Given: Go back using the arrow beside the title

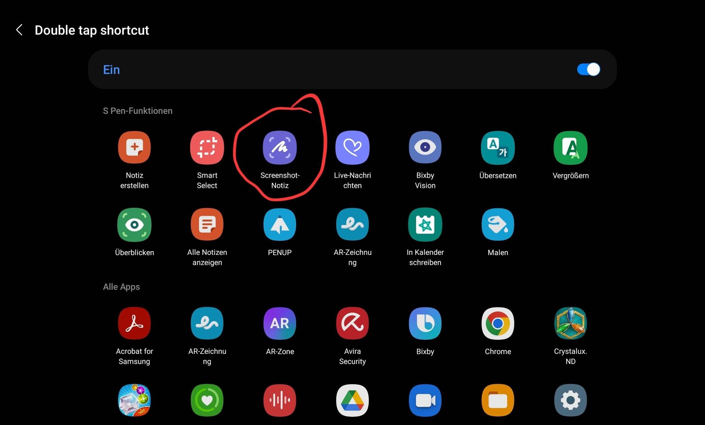Looking at the screenshot, I should (x=20, y=30).
